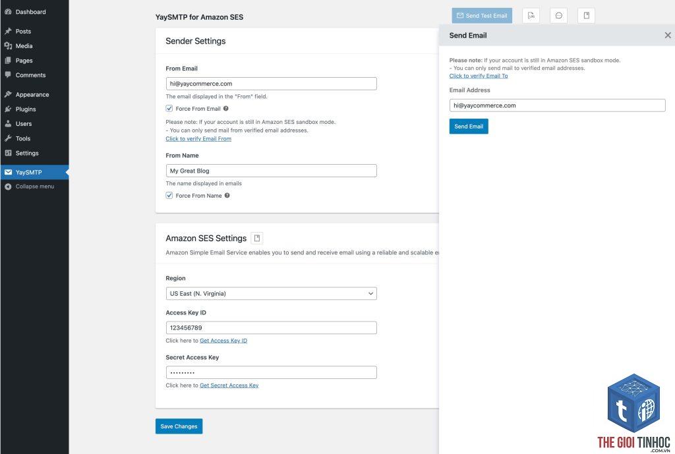The image size is (675, 454).
Task: Open the Region dropdown
Action: (271, 293)
